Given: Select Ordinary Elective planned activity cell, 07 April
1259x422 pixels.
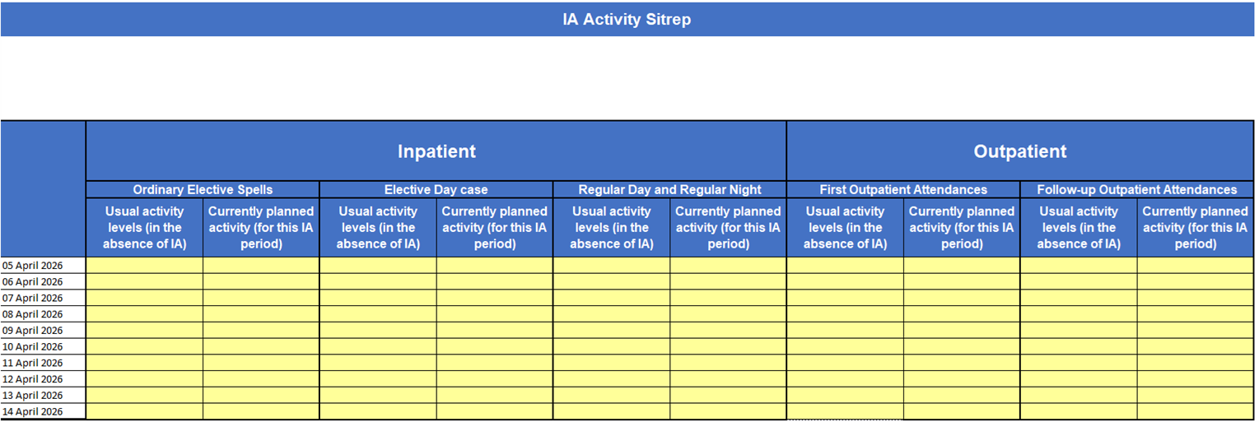Looking at the screenshot, I should click(261, 298).
